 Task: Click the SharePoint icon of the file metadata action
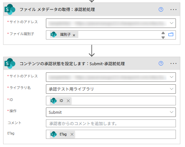tap(10, 9)
